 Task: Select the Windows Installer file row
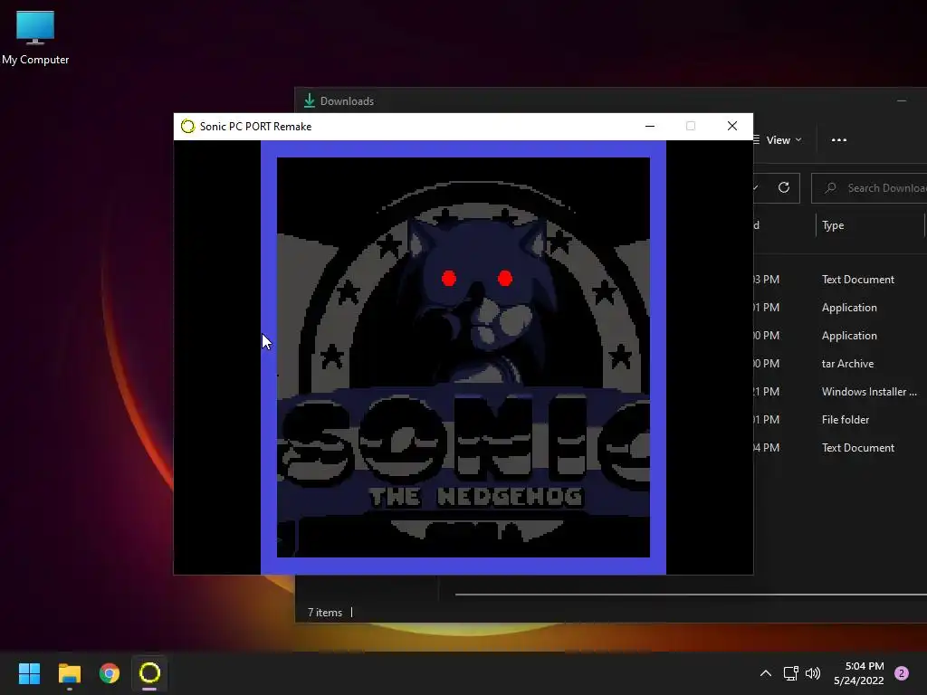[840, 392]
